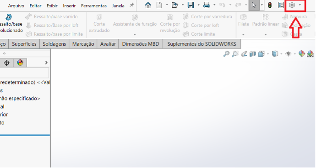The image size is (316, 168).
Task: Click Edit appearance color ball icon
Action: point(302,54)
